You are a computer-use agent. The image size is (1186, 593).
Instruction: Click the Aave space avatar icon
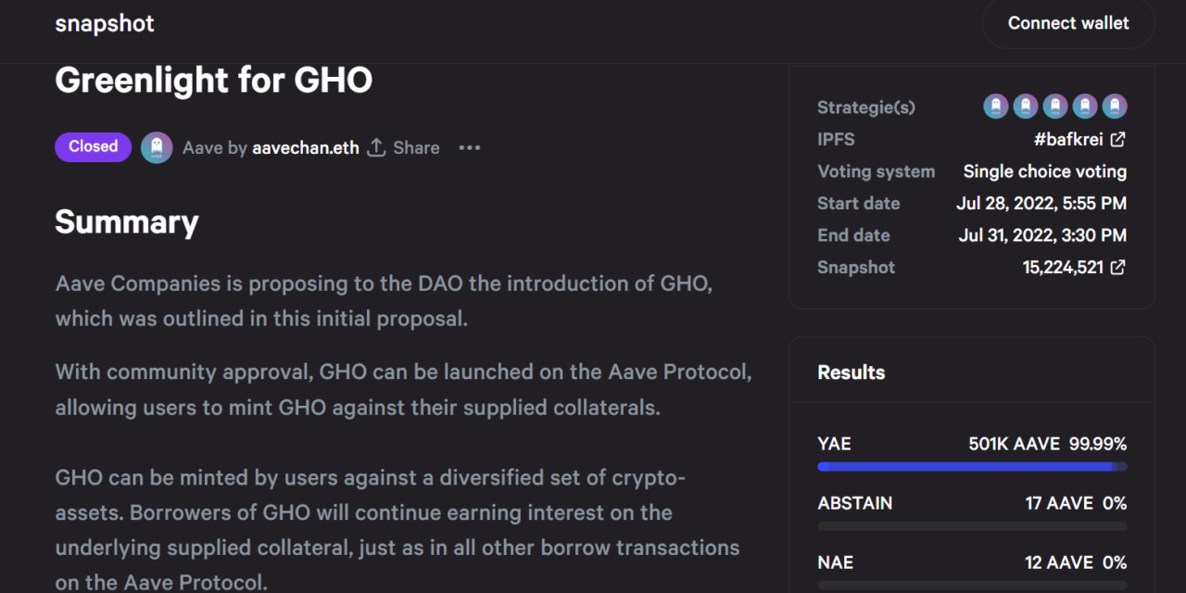click(157, 147)
